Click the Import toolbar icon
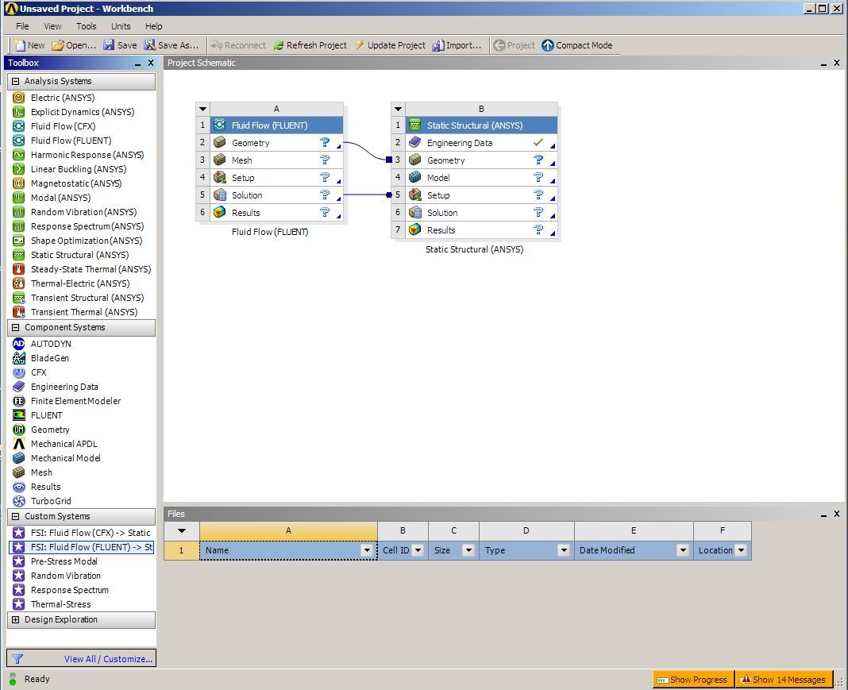Viewport: 848px width, 690px height. (438, 45)
